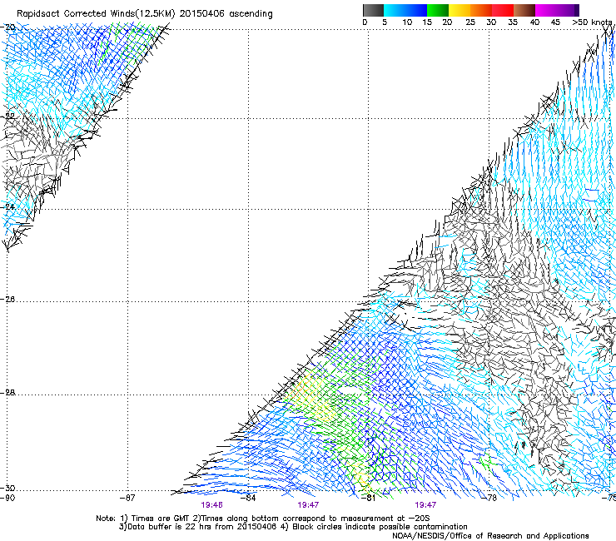Click the green 15-20 knots legend swatch
The height and width of the screenshot is (541, 616).
pos(438,10)
